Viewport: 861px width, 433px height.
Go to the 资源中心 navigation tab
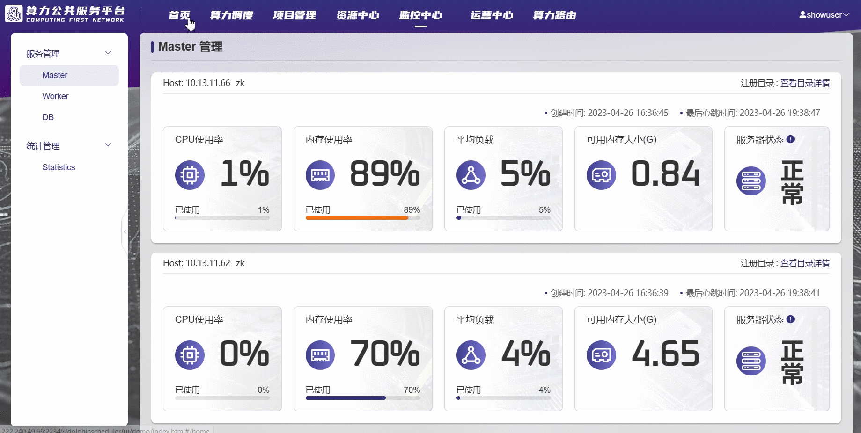(x=358, y=15)
